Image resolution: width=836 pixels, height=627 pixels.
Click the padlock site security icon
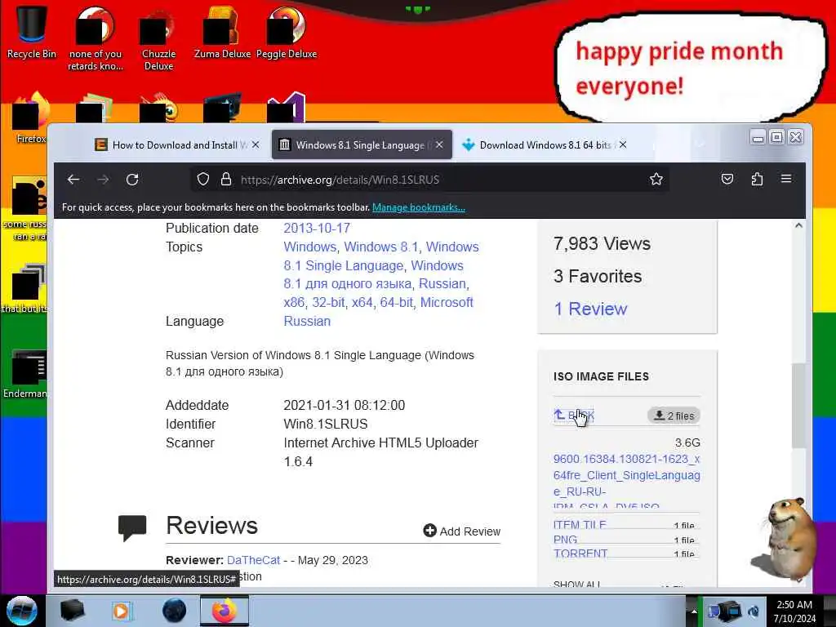(x=226, y=179)
